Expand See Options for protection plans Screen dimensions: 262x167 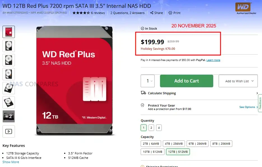pyautogui.click(x=249, y=107)
